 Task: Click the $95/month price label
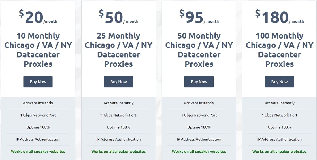(x=199, y=16)
